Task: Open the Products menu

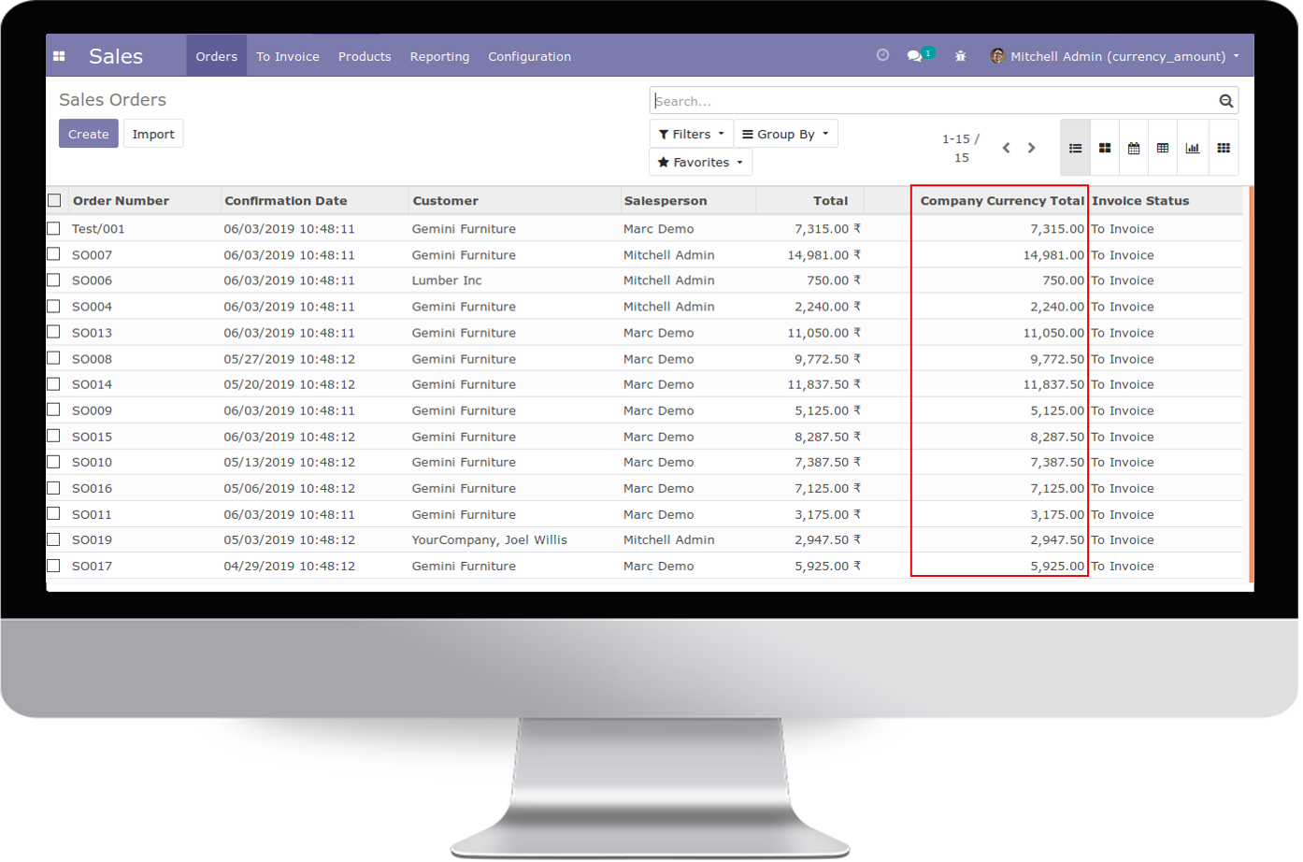Action: point(365,56)
